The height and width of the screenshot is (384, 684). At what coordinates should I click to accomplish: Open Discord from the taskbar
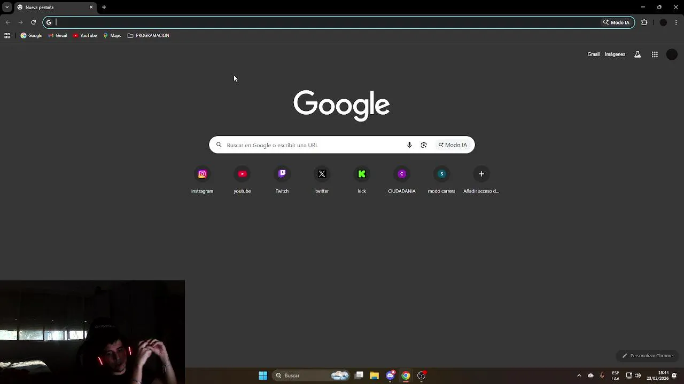pyautogui.click(x=390, y=375)
